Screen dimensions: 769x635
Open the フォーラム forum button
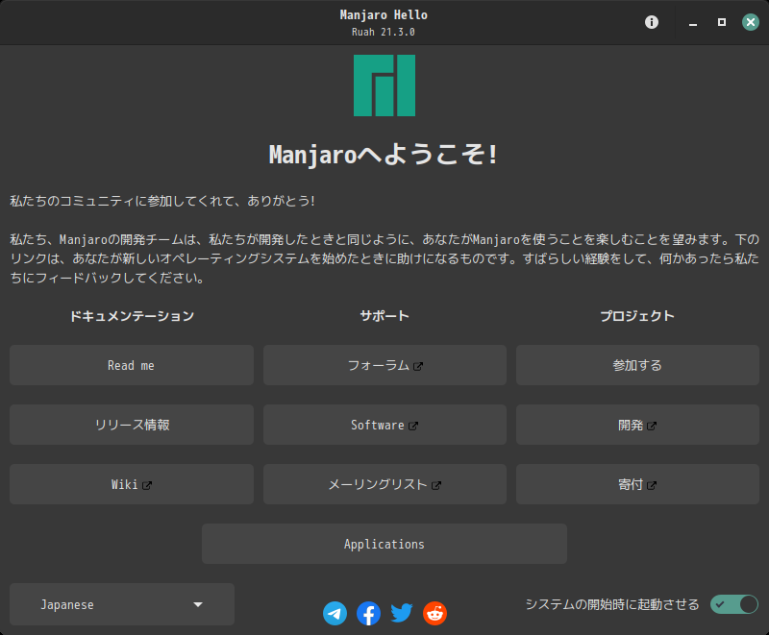385,365
